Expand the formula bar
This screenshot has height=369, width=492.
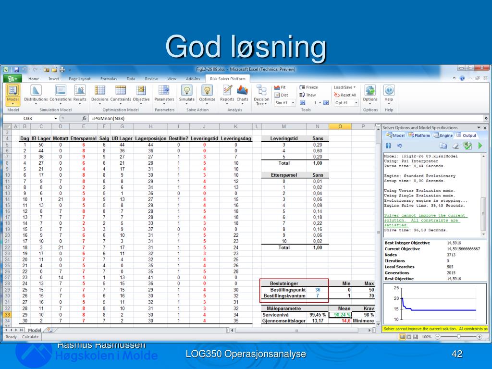pos(486,118)
